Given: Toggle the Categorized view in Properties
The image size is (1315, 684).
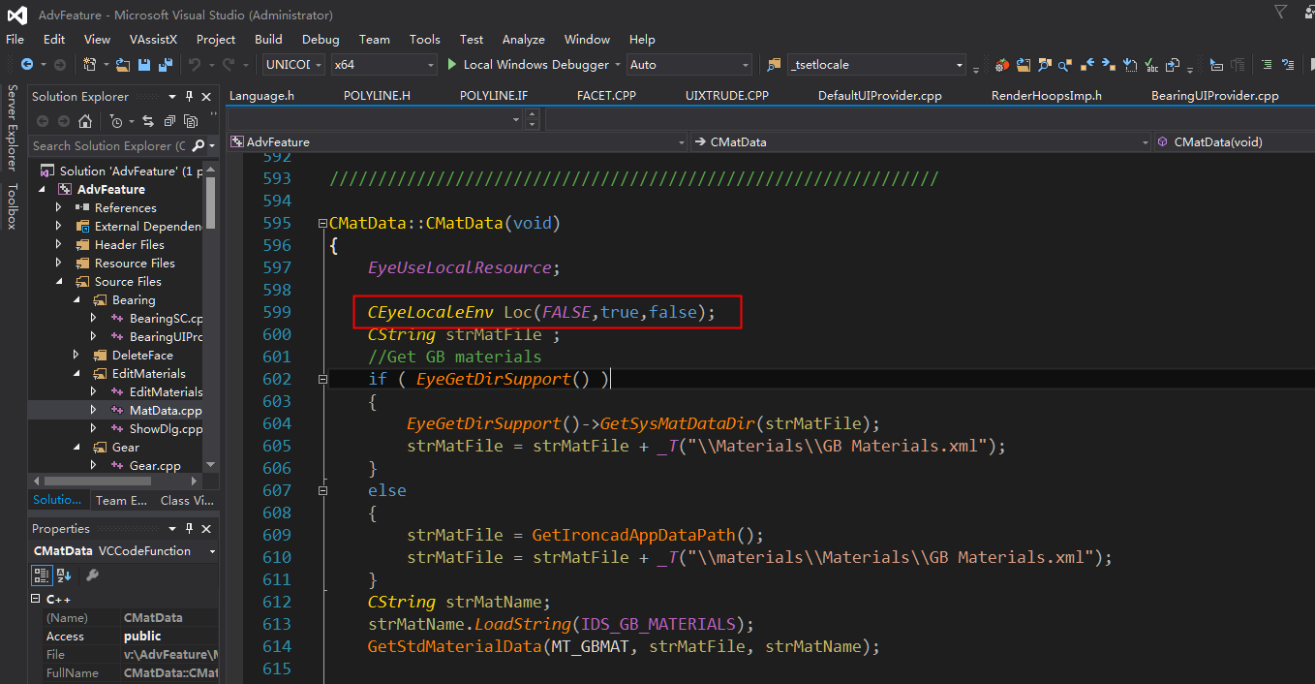Looking at the screenshot, I should click(42, 575).
